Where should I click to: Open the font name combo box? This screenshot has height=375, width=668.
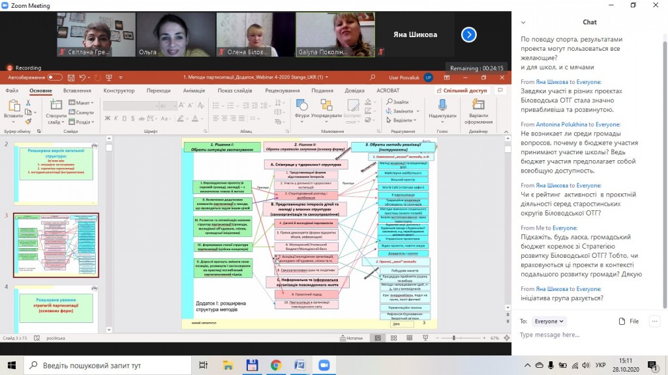tap(129, 105)
